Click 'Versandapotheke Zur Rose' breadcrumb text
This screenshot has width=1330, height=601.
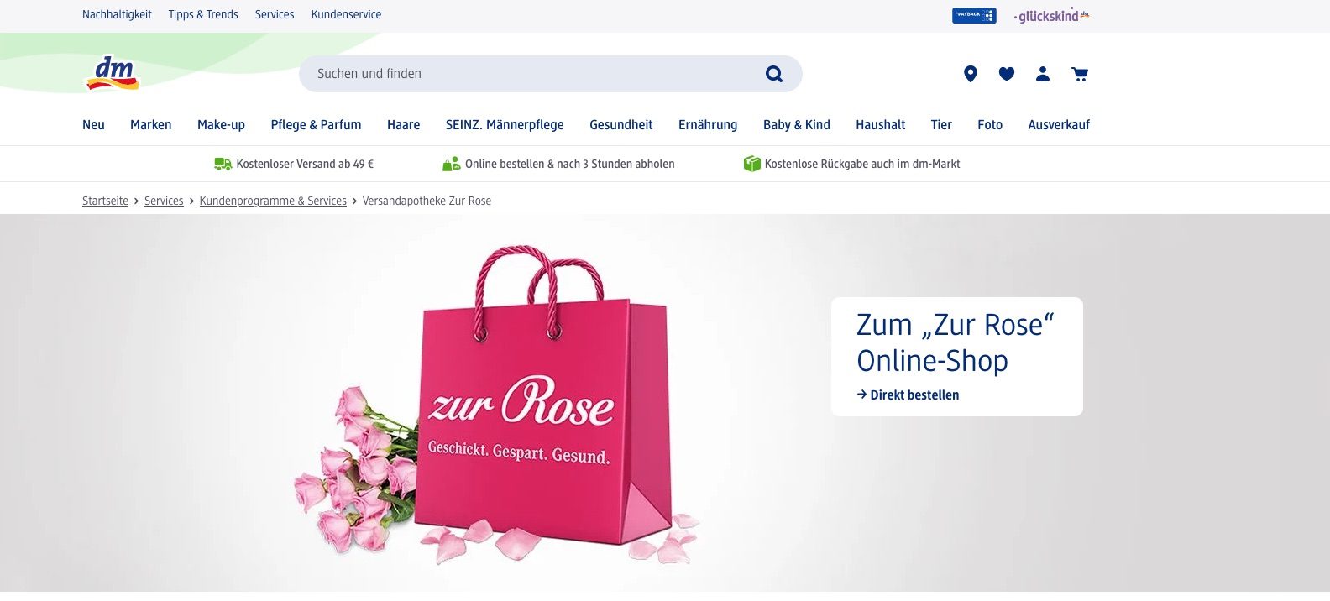(427, 201)
